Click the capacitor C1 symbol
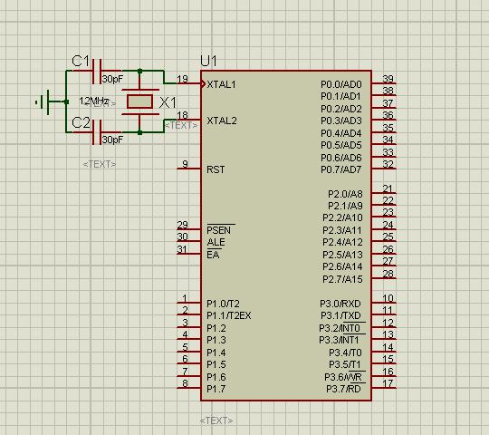The image size is (489, 435). click(x=97, y=72)
